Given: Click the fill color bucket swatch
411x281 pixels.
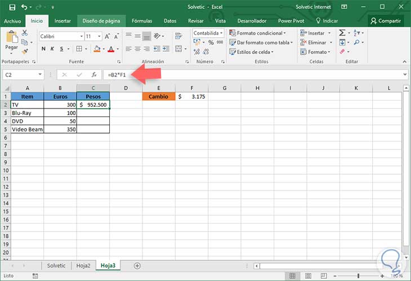Looking at the screenshot, I should [x=97, y=49].
